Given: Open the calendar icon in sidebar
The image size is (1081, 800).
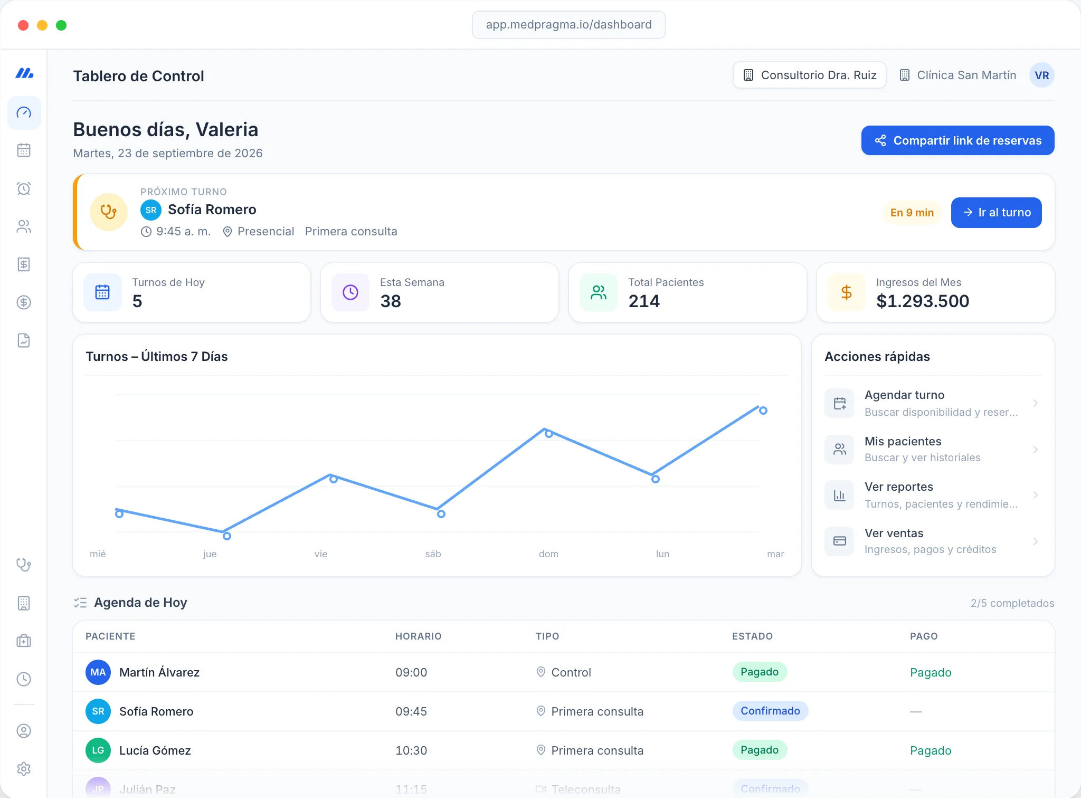Looking at the screenshot, I should tap(24, 150).
